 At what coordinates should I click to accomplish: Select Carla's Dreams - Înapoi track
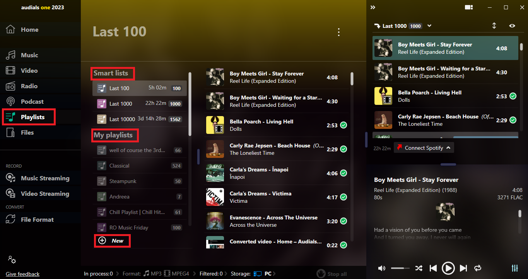coord(276,173)
